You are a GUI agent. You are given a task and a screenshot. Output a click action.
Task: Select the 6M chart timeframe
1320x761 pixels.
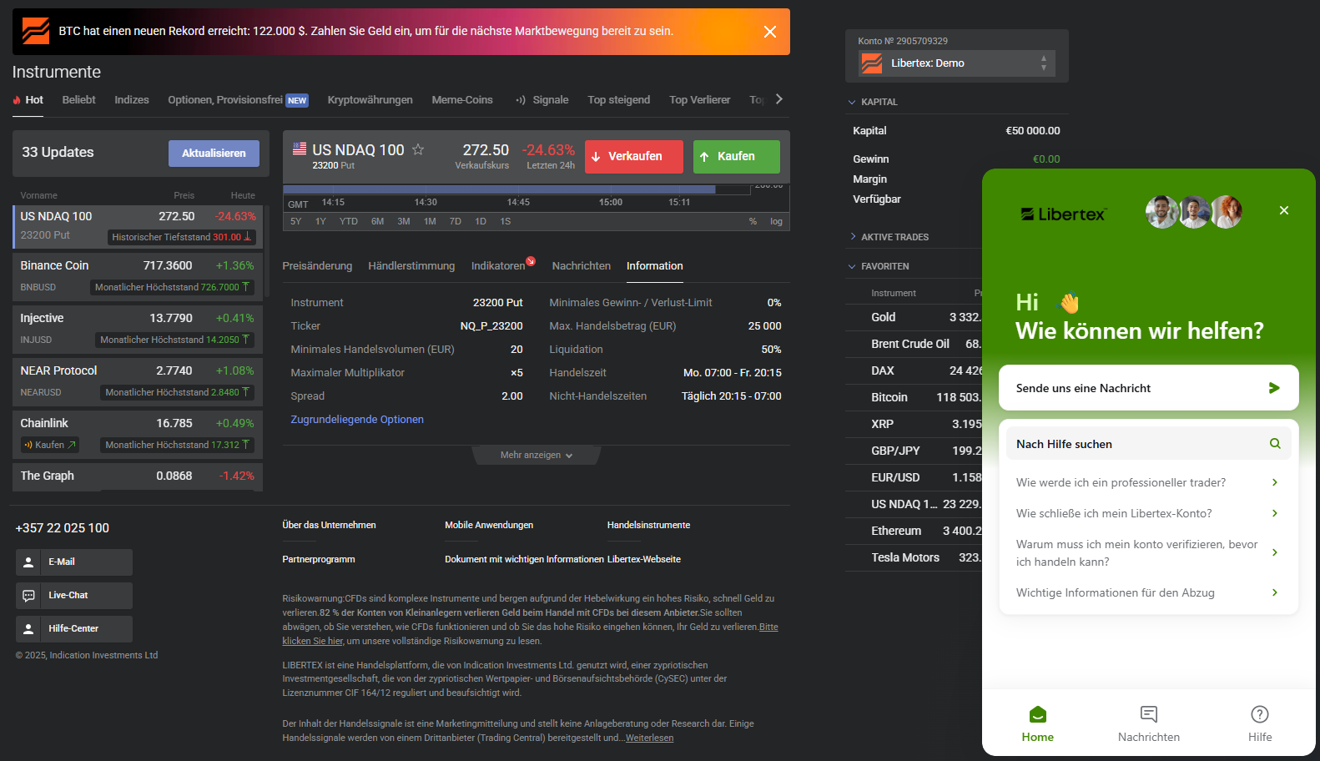coord(378,222)
